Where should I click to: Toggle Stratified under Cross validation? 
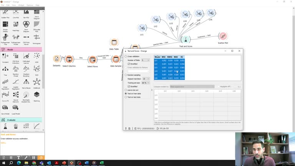[129, 64]
